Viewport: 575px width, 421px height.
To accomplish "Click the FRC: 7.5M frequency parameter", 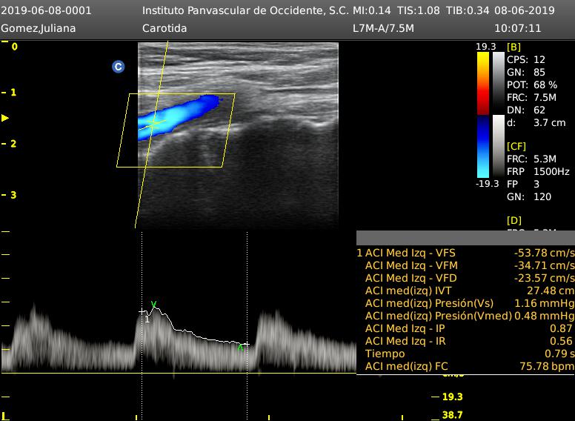I will [532, 97].
